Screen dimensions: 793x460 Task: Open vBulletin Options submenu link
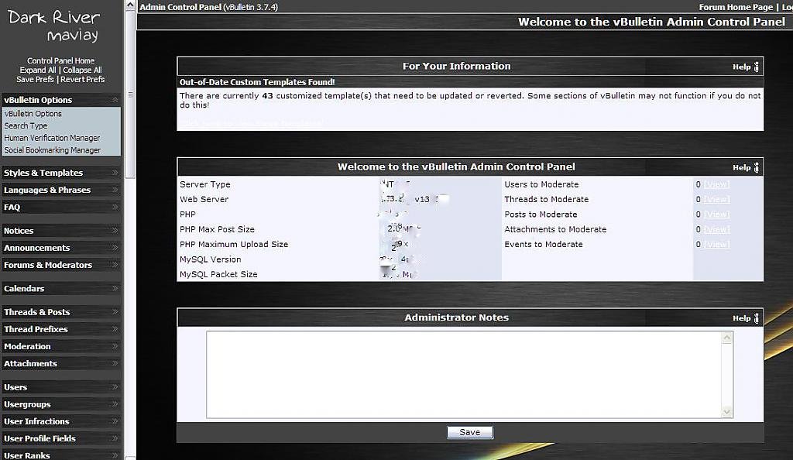[x=33, y=114]
